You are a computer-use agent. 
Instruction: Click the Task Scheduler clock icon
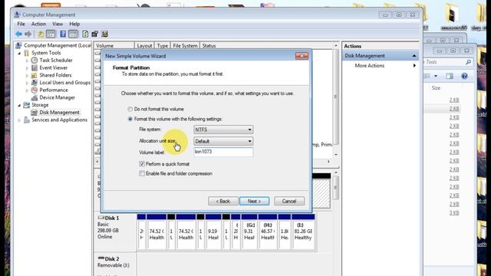35,60
